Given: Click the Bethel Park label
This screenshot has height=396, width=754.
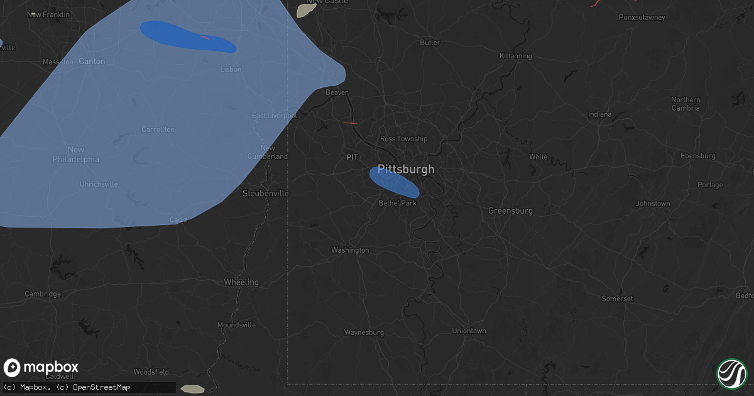Looking at the screenshot, I should click(x=398, y=204).
